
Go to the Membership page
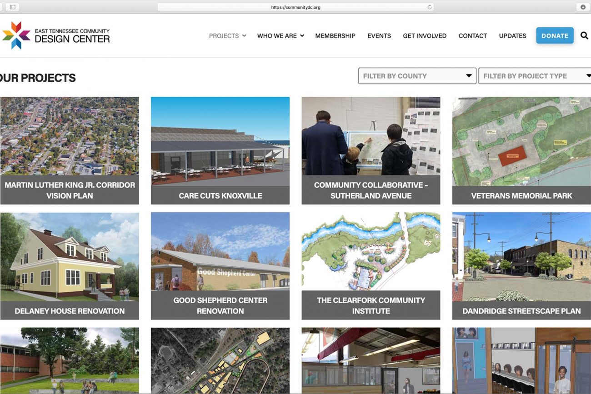(x=335, y=36)
